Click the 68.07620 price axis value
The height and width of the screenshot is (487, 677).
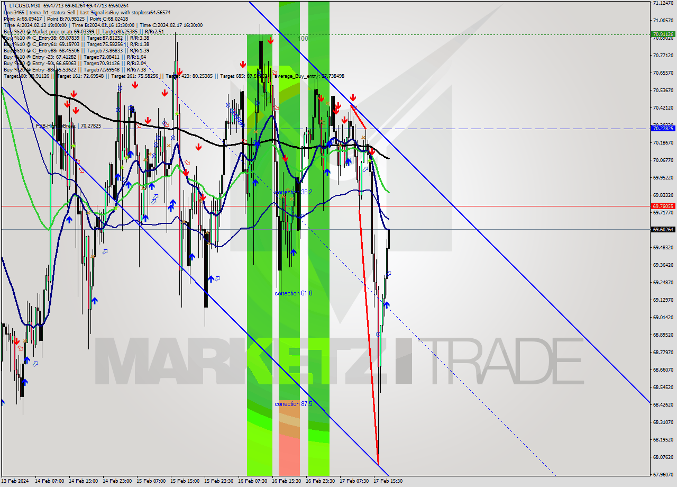click(x=663, y=457)
